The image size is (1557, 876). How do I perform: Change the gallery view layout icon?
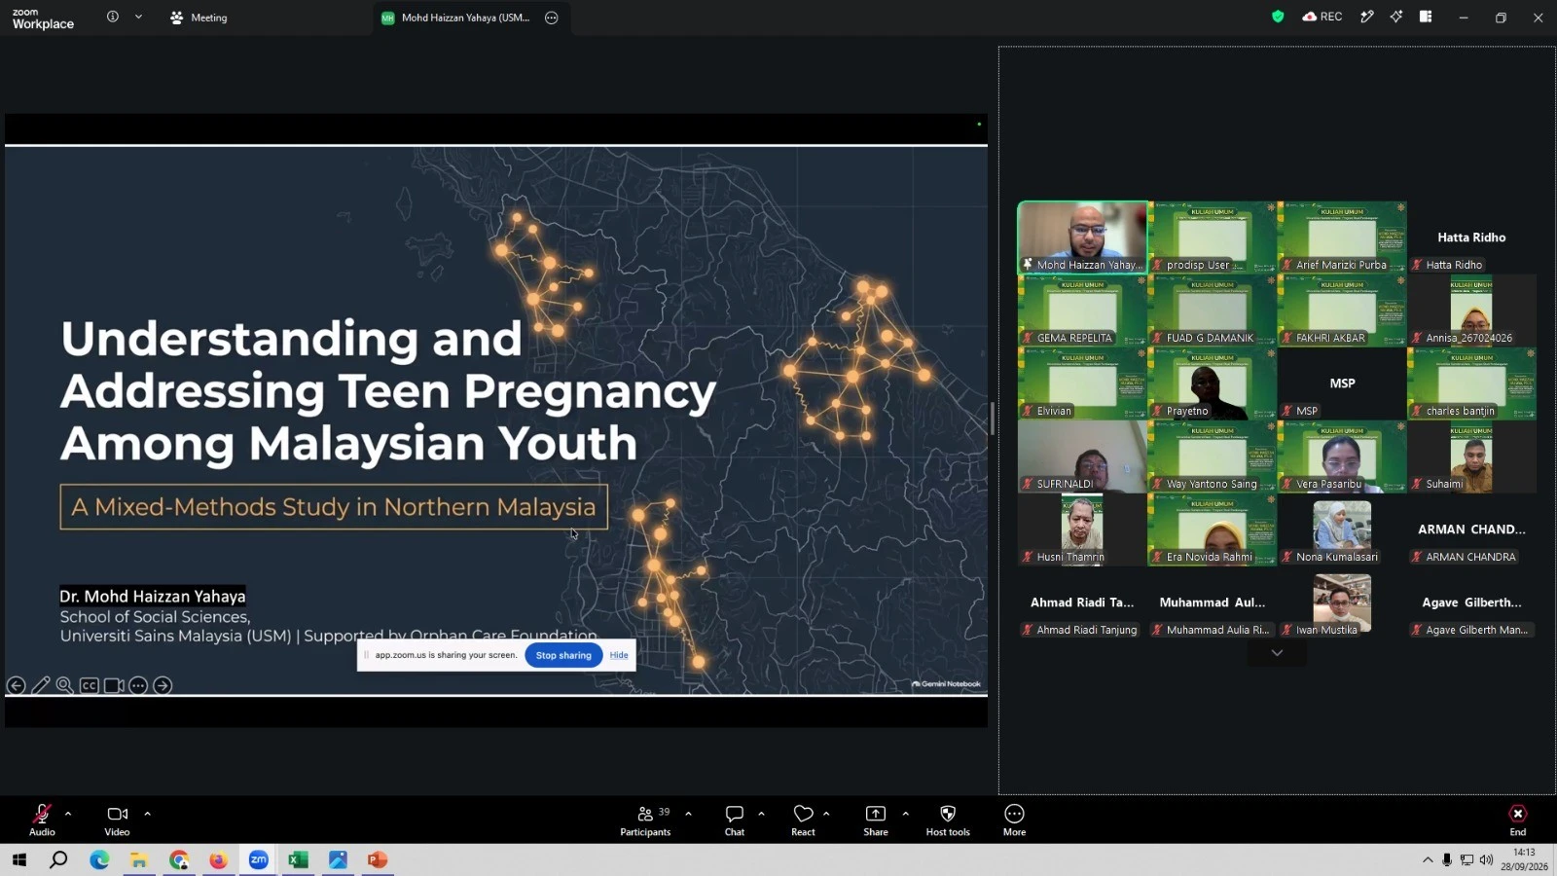[x=1426, y=17]
